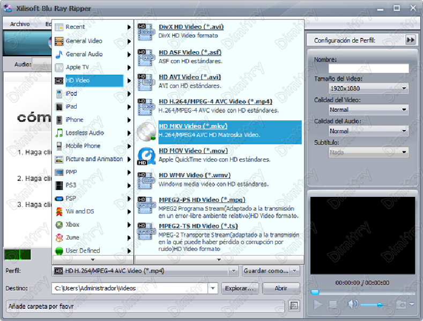Image resolution: width=423 pixels, height=321 pixels.
Task: Click the Xbox logo icon
Action: [x=59, y=225]
